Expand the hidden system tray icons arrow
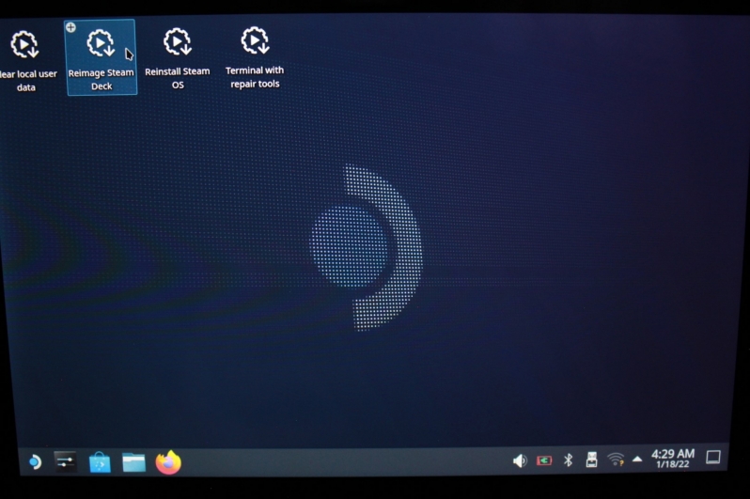750x499 pixels. pos(637,460)
